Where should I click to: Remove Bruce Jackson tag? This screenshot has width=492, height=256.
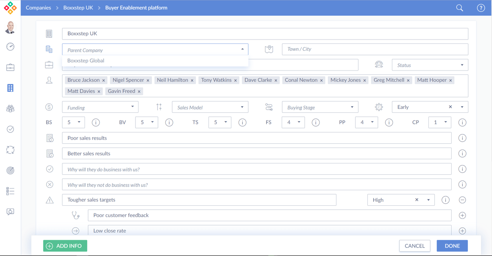[104, 81]
